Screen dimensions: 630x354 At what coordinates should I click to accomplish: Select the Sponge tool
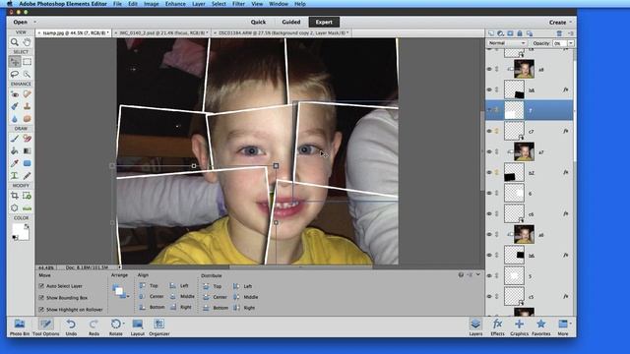coord(27,119)
